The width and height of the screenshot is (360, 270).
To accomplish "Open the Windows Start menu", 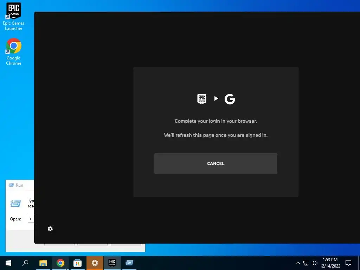I will pyautogui.click(x=8, y=263).
